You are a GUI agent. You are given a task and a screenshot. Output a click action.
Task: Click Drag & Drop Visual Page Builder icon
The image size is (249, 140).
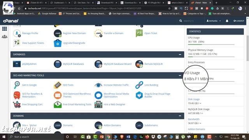(139, 95)
